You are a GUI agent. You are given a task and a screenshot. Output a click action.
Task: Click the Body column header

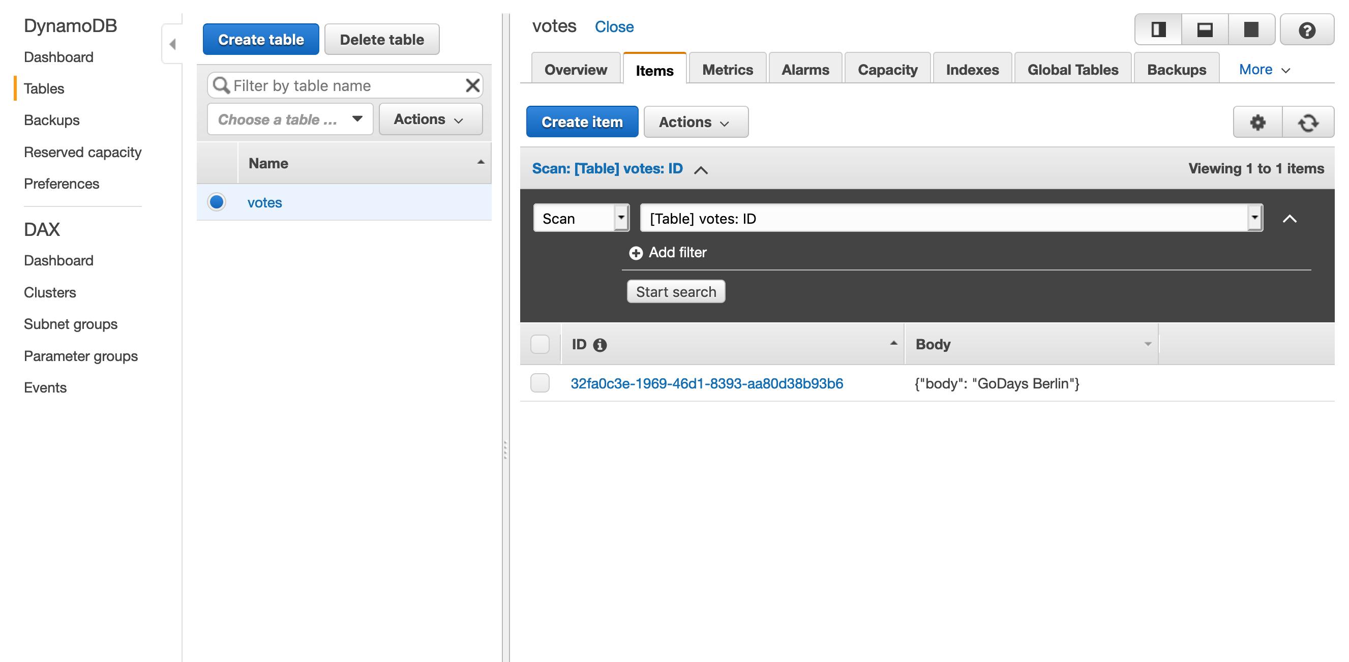point(1032,344)
